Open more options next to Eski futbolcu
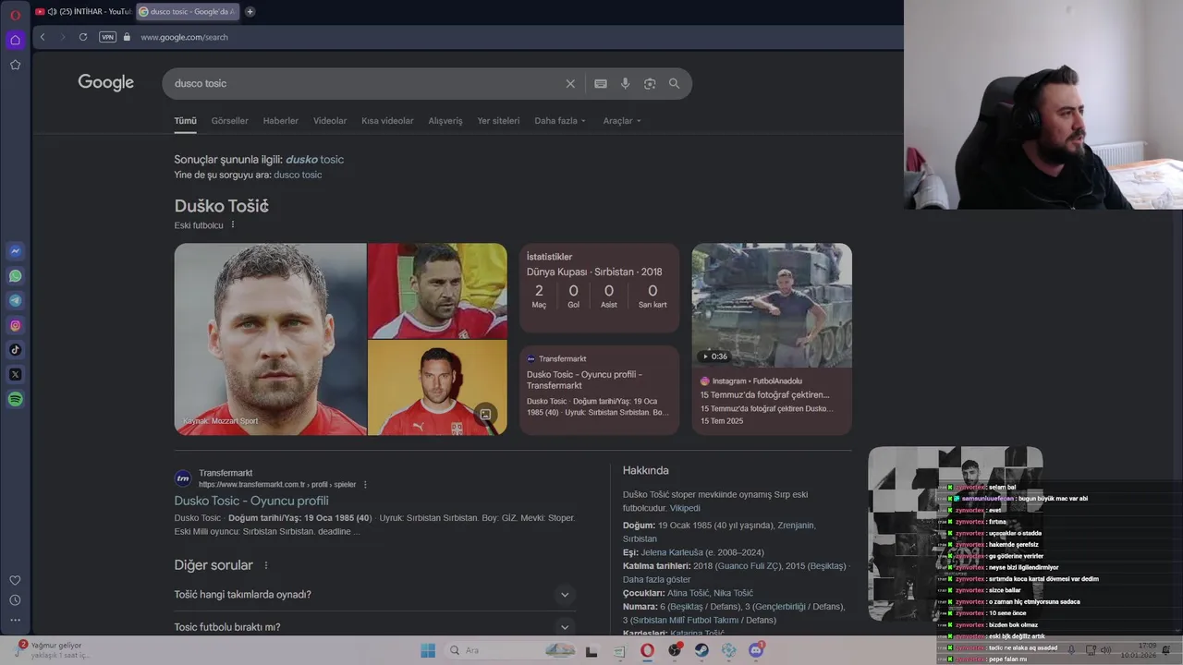The width and height of the screenshot is (1183, 665). (x=233, y=224)
